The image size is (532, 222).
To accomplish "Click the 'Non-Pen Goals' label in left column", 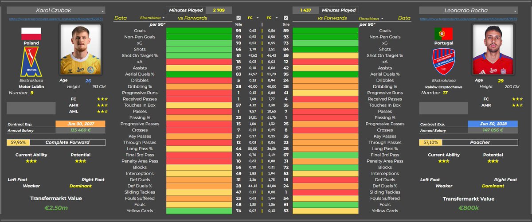I will click(140, 37).
